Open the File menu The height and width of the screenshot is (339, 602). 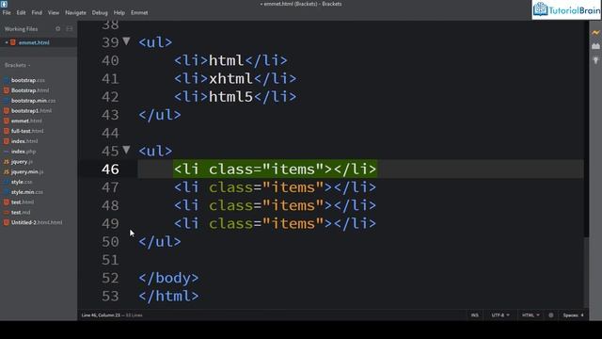(x=7, y=12)
